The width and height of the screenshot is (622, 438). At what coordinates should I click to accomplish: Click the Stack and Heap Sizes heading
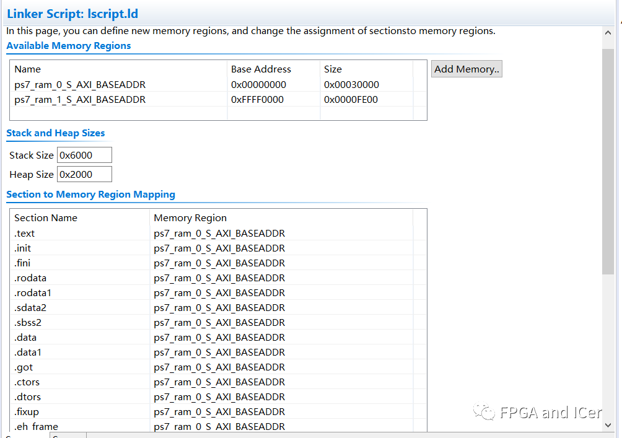(56, 133)
